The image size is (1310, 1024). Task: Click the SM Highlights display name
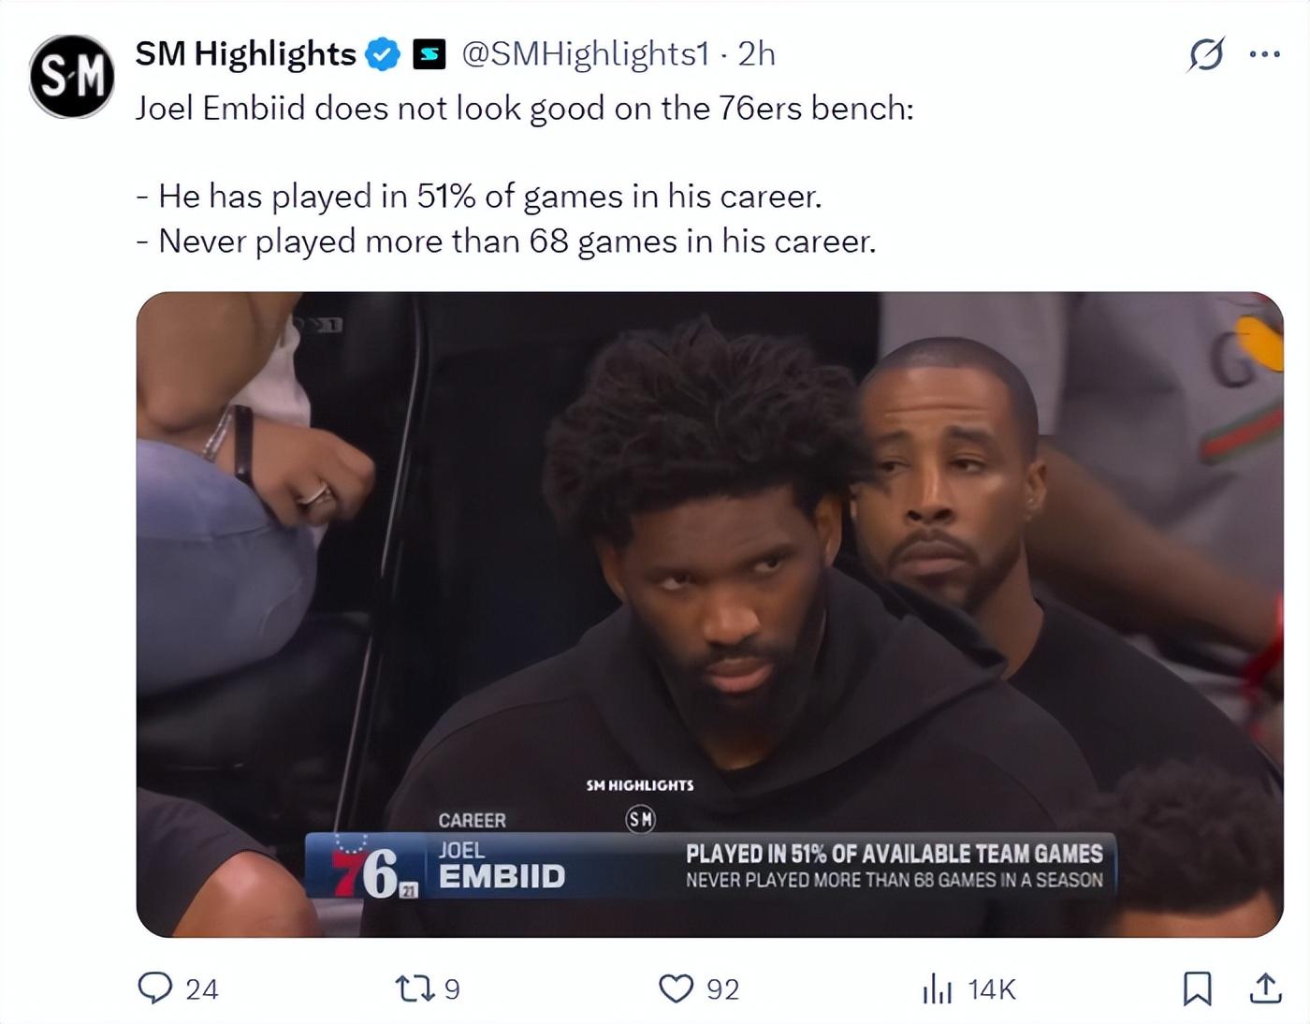point(245,54)
